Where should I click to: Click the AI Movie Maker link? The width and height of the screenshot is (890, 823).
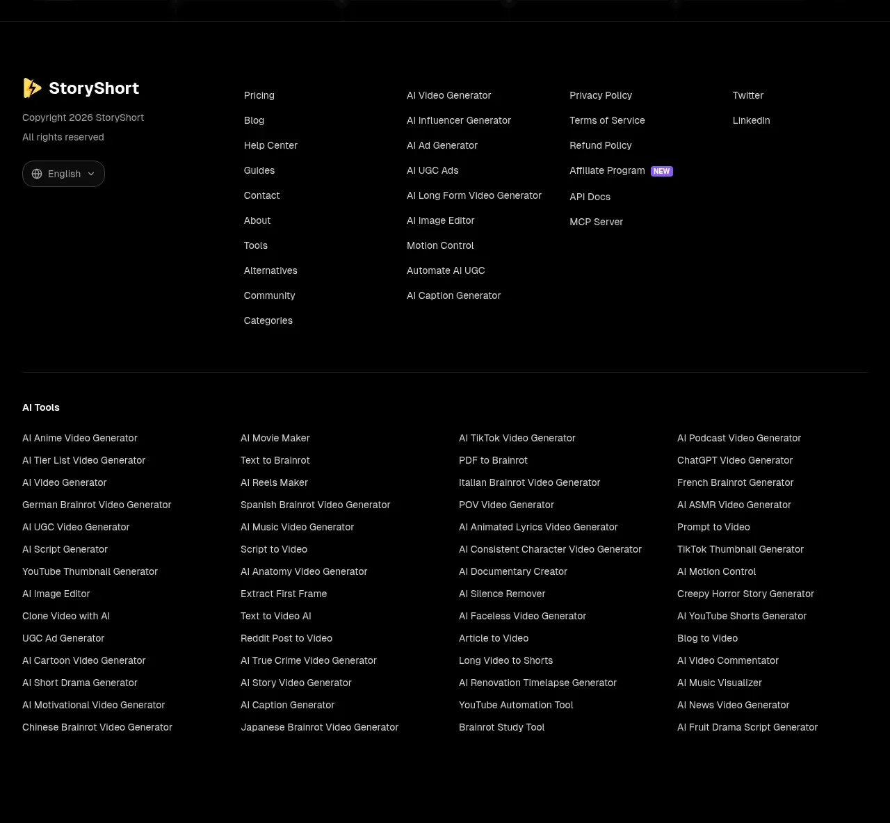(x=275, y=438)
